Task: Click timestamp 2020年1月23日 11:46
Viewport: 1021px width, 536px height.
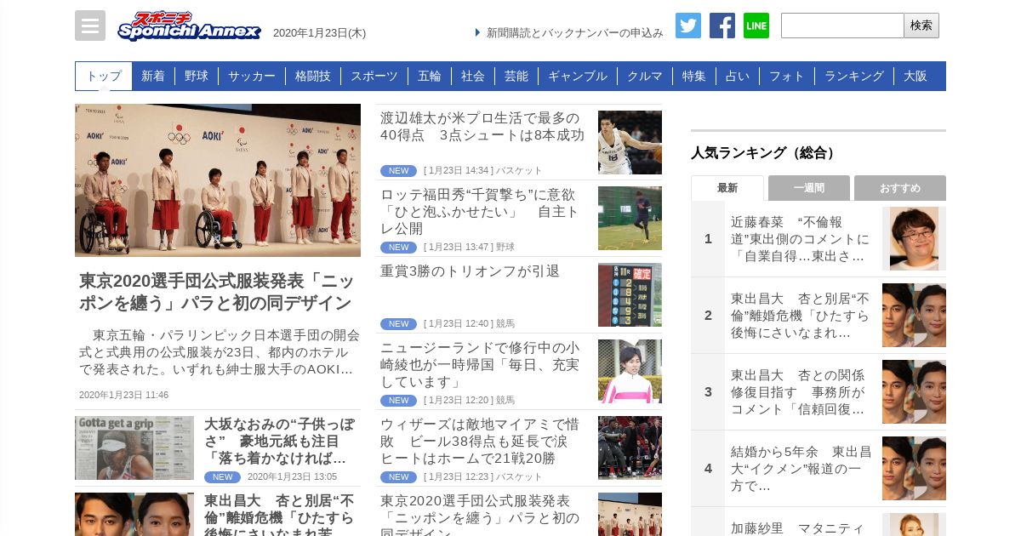Action: (124, 395)
